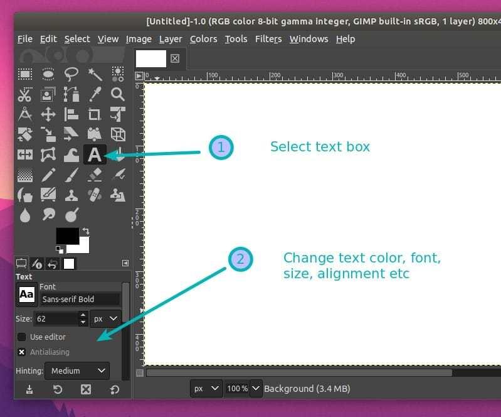501x417 pixels.
Task: Open the font size unit px dropdown
Action: 105,319
